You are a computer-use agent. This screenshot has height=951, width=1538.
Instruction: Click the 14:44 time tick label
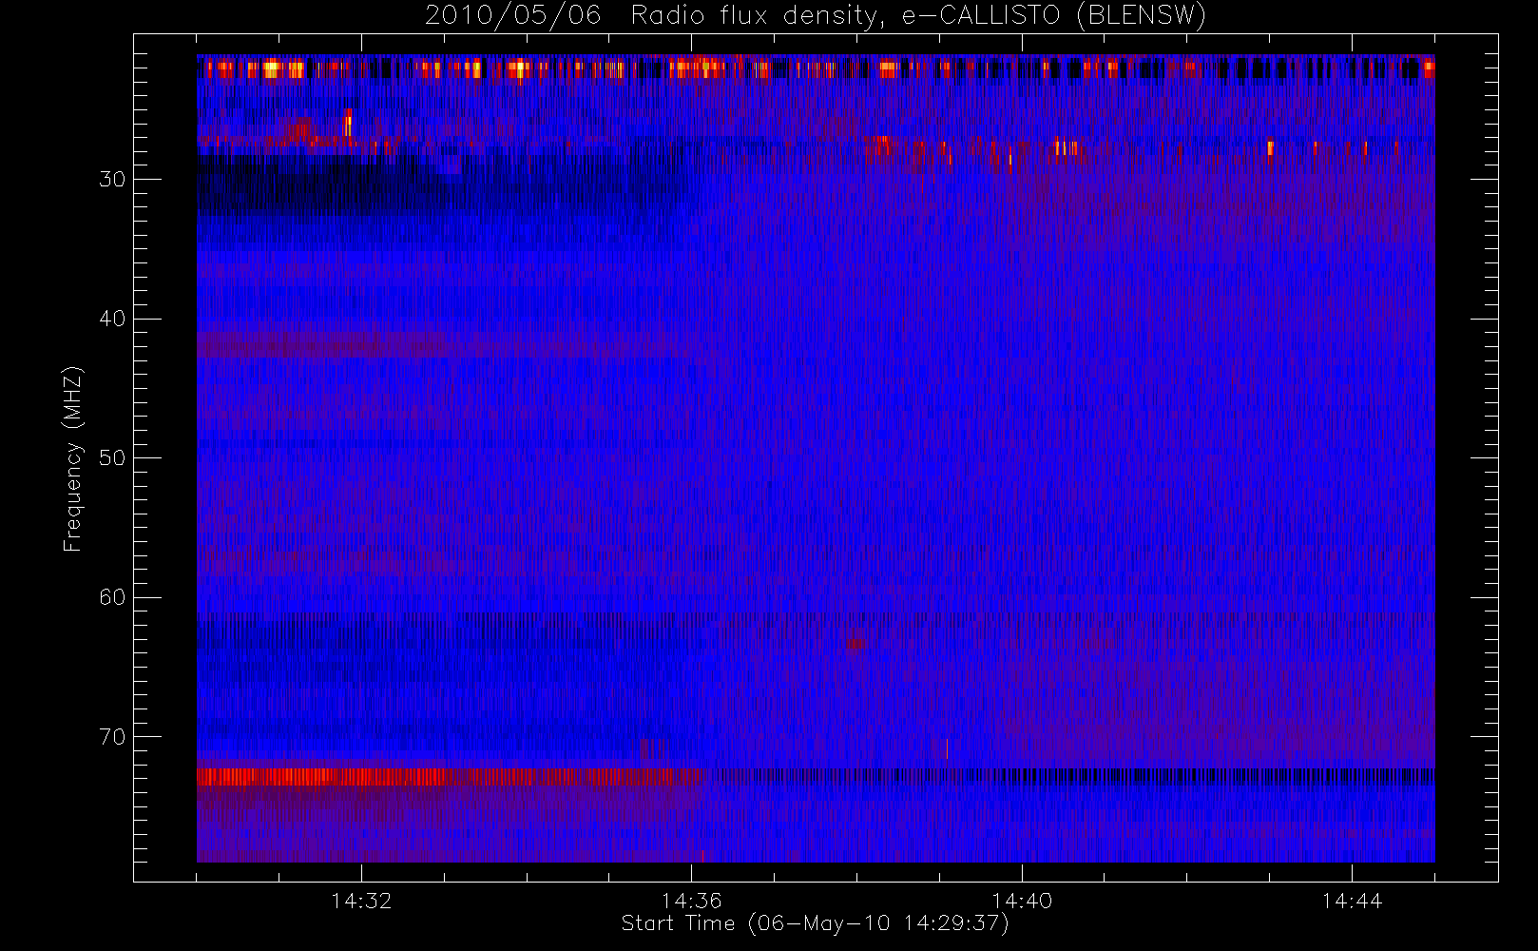[1352, 901]
